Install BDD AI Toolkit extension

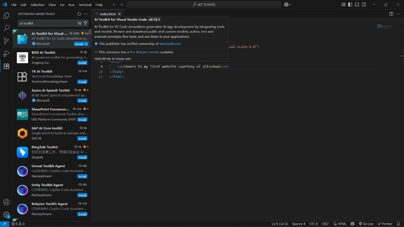(82, 63)
